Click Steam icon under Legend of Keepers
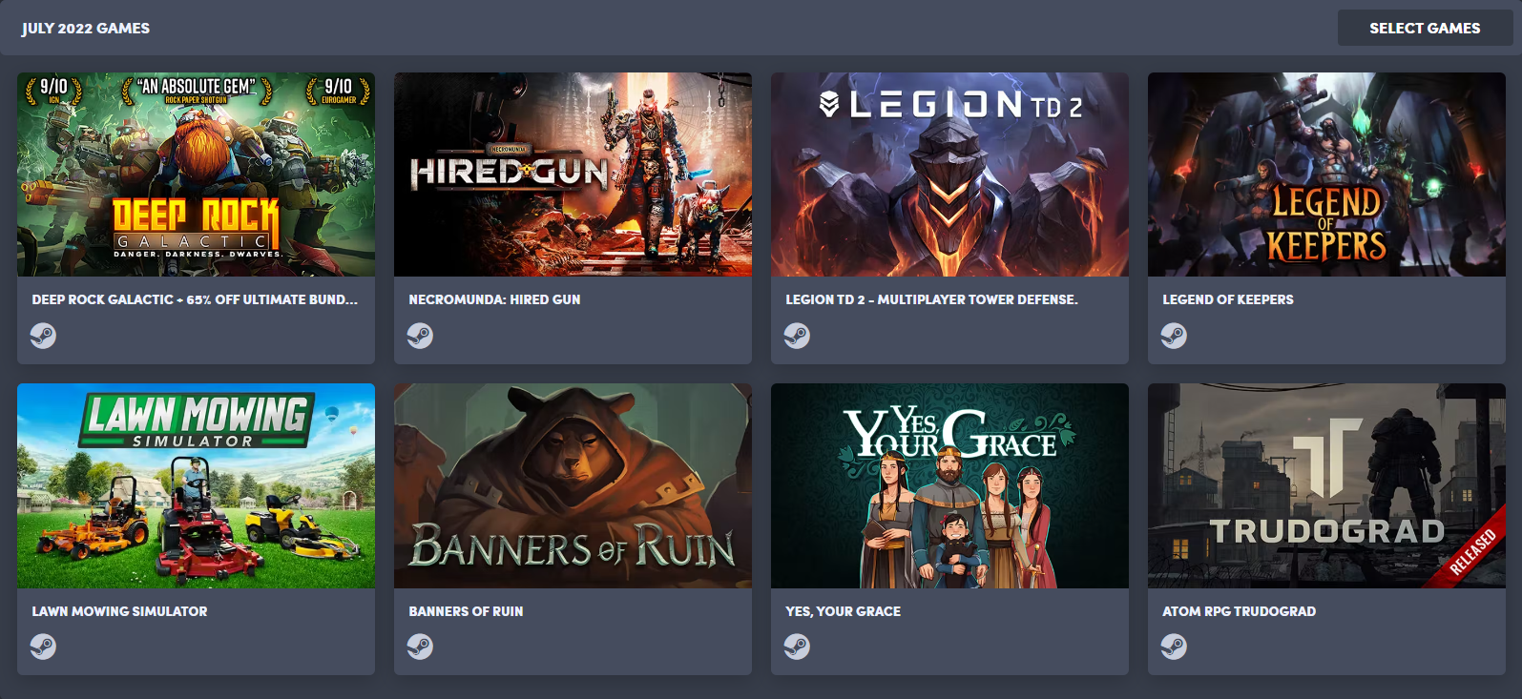 click(x=1174, y=336)
